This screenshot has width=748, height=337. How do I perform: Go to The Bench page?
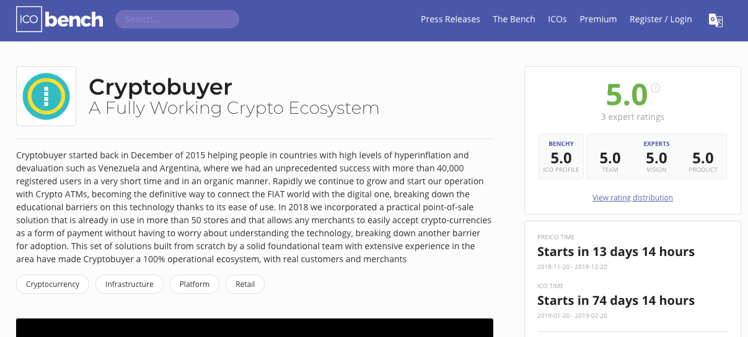point(514,19)
